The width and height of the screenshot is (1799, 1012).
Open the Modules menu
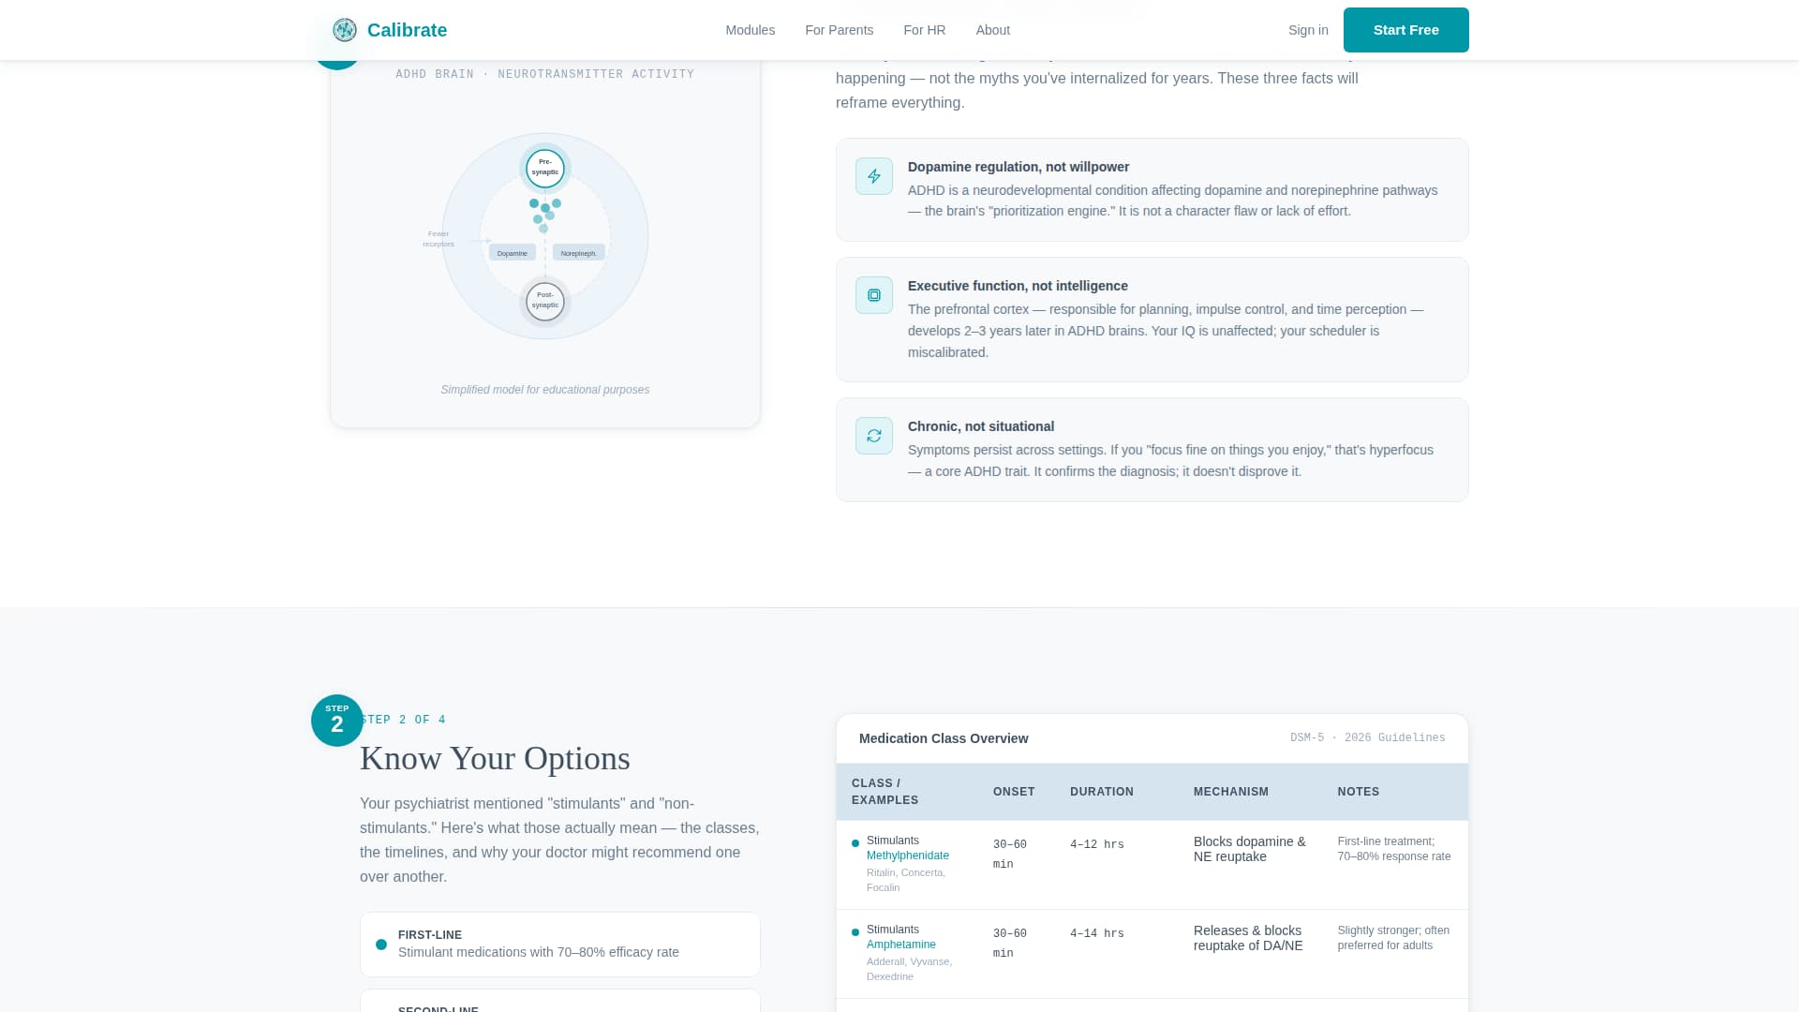pos(751,30)
